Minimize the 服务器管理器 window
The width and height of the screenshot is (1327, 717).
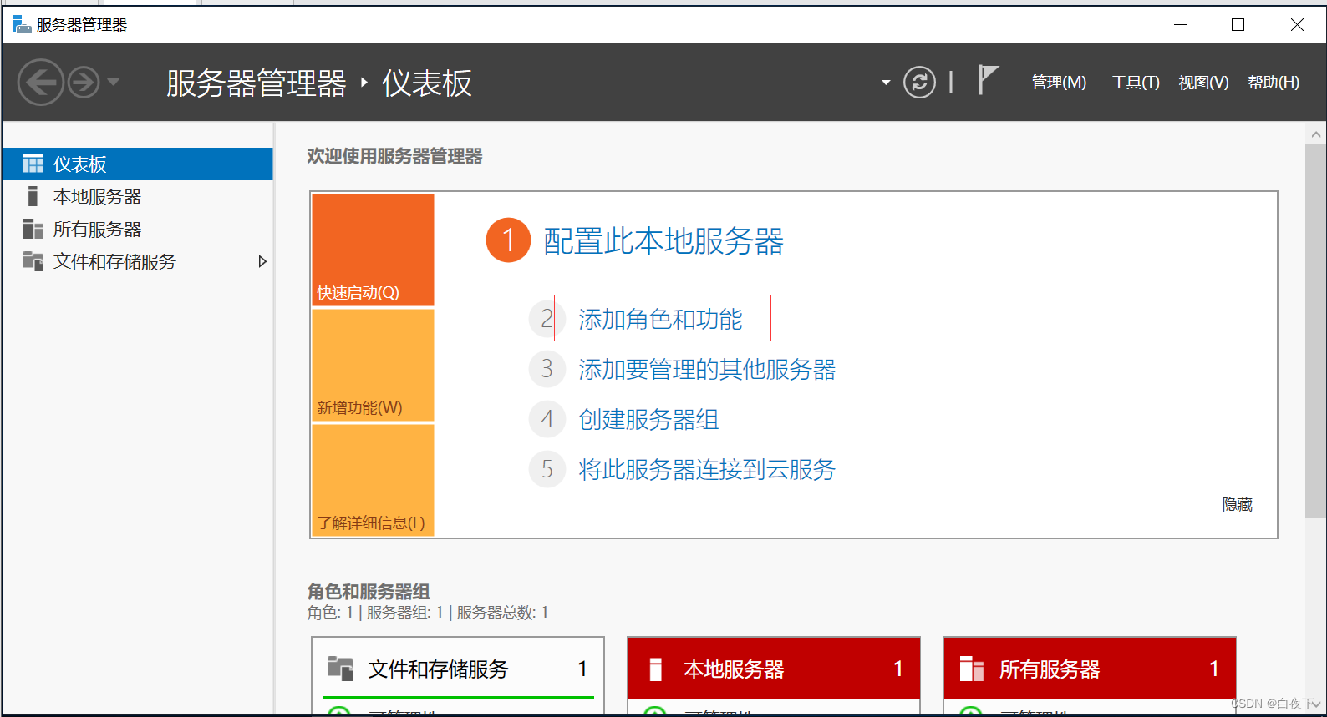coord(1180,24)
